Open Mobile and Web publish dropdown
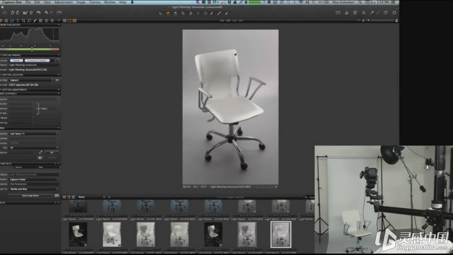 pyautogui.click(x=34, y=189)
